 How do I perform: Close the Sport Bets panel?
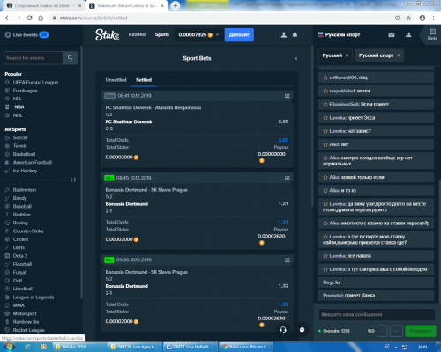295,59
